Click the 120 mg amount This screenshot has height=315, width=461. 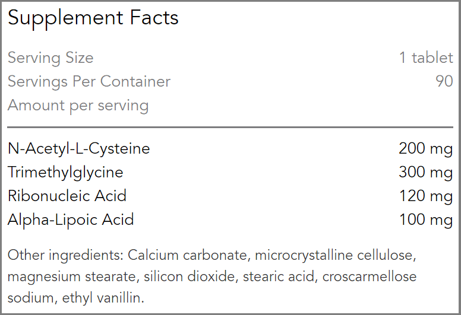(425, 196)
